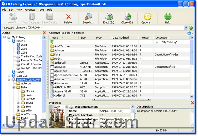Click the Games category icon in the Outline
Image resolution: width=198 pixels, height=136 pixels.
[x=14, y=72]
